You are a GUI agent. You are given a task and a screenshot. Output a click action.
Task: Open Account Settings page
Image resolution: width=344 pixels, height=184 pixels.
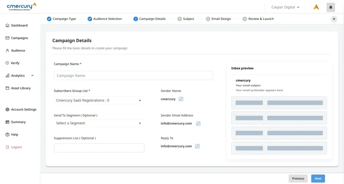pos(24,109)
